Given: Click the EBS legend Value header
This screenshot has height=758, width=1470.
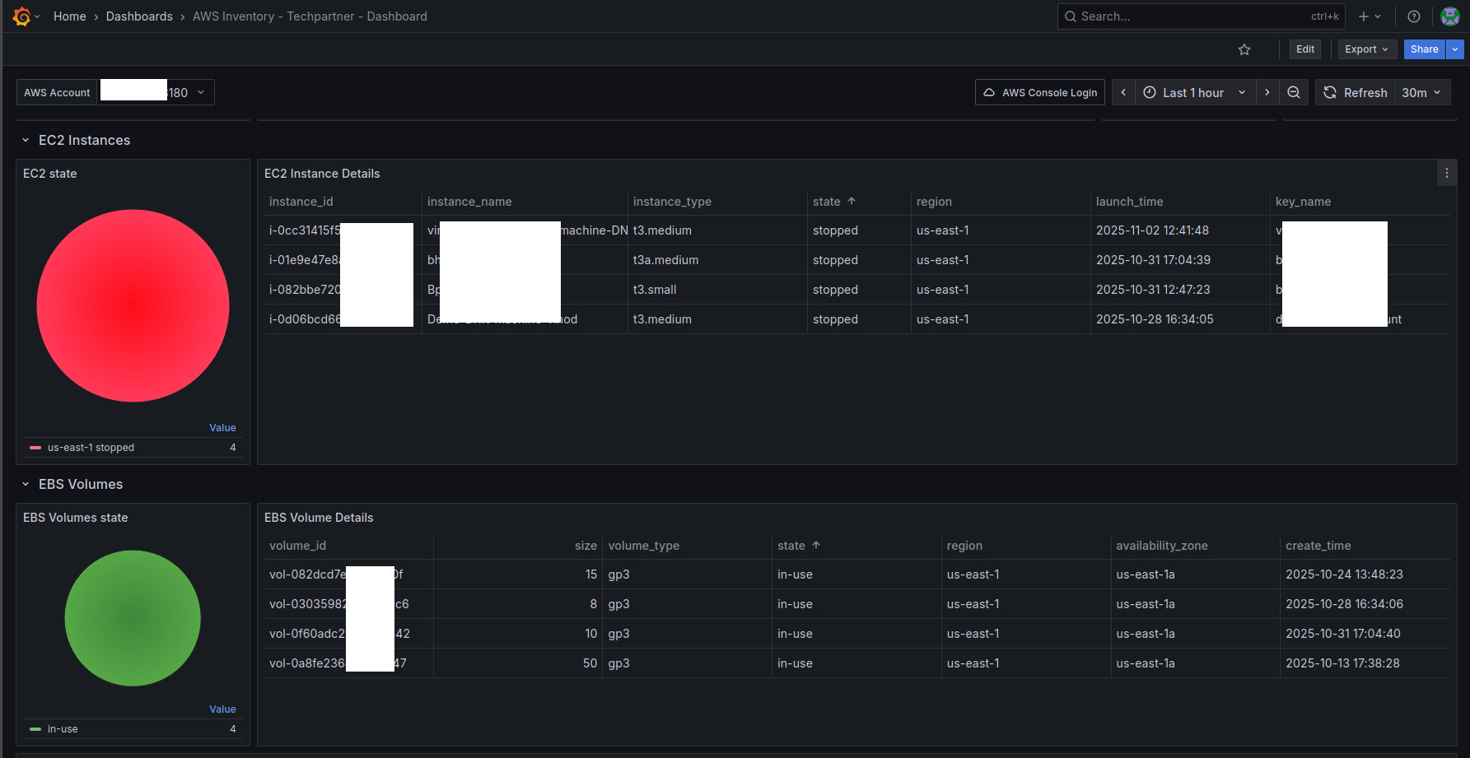Looking at the screenshot, I should point(222,709).
